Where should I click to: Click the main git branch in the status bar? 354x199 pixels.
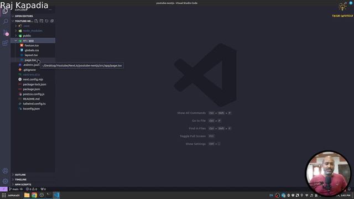click(14, 189)
